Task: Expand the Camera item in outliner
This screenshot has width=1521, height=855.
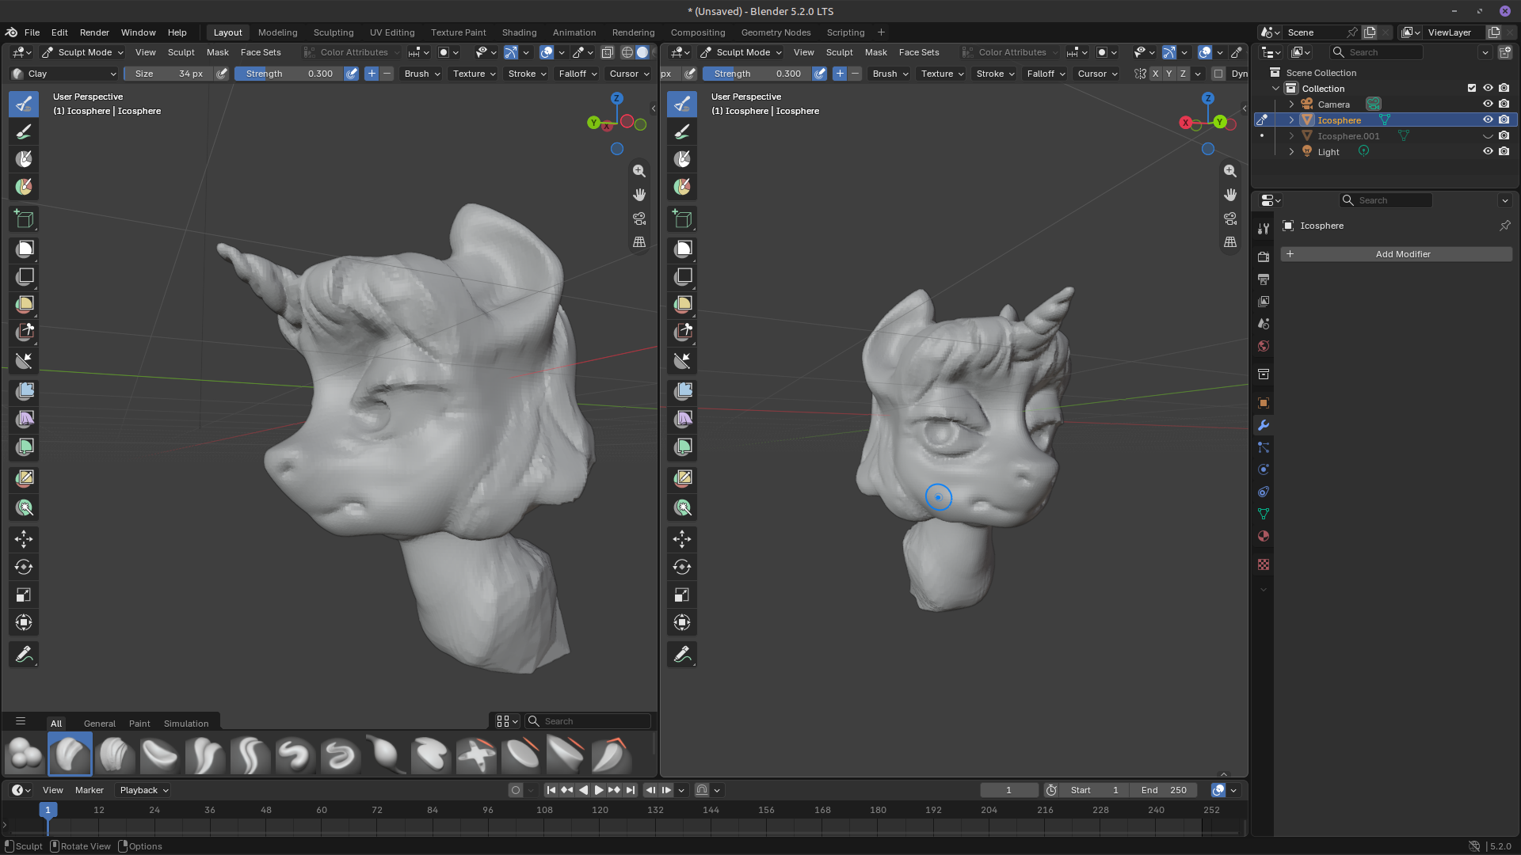Action: (x=1291, y=104)
